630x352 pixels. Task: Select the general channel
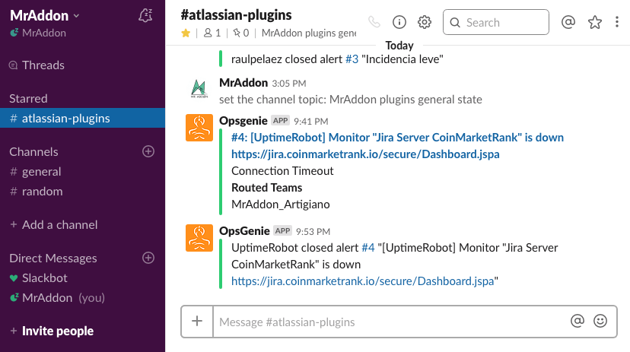tap(41, 172)
